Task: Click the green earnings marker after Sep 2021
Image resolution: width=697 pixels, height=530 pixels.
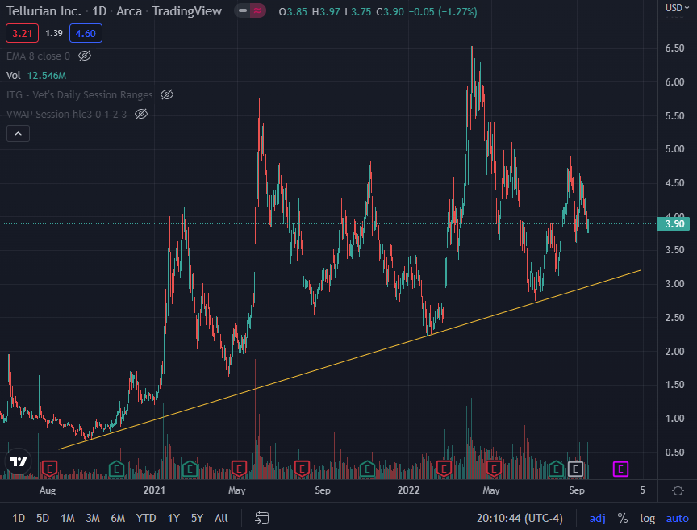Action: (367, 469)
